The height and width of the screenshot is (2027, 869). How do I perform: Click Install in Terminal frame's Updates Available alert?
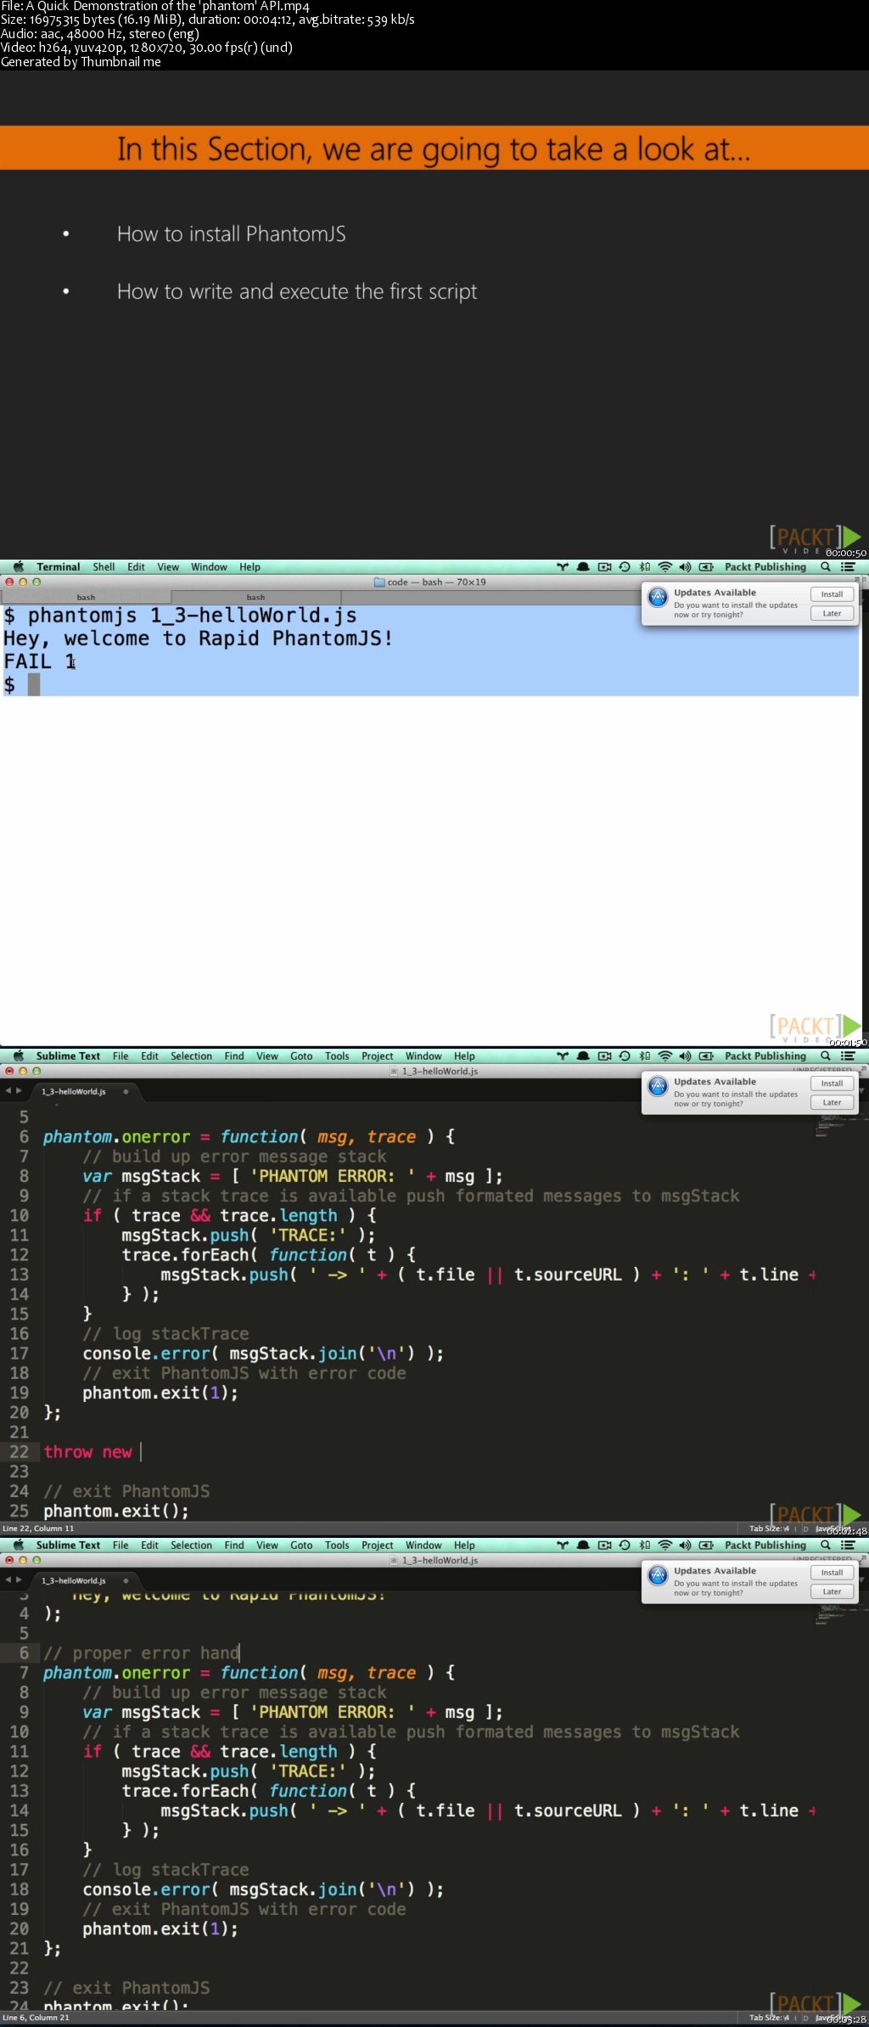832,594
